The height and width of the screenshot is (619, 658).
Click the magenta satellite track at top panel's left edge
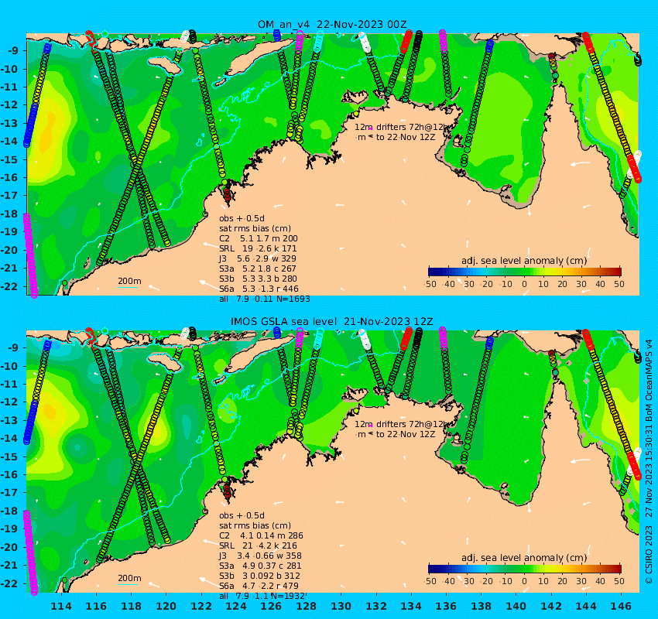point(30,255)
